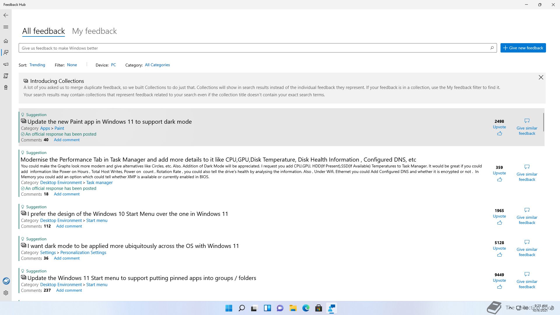
Task: Open Microsoft Store from taskbar
Action: tap(318, 308)
